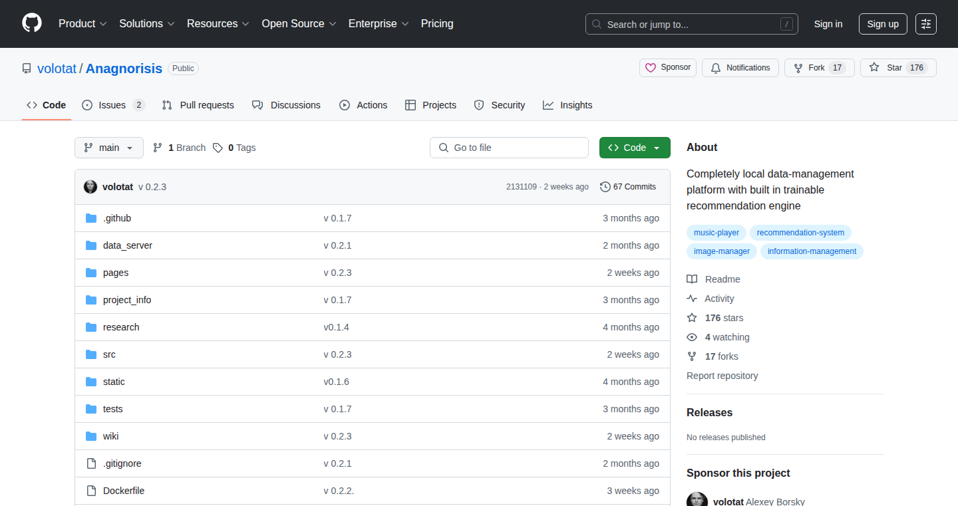
Task: Open the 67 Commits link
Action: pos(628,187)
